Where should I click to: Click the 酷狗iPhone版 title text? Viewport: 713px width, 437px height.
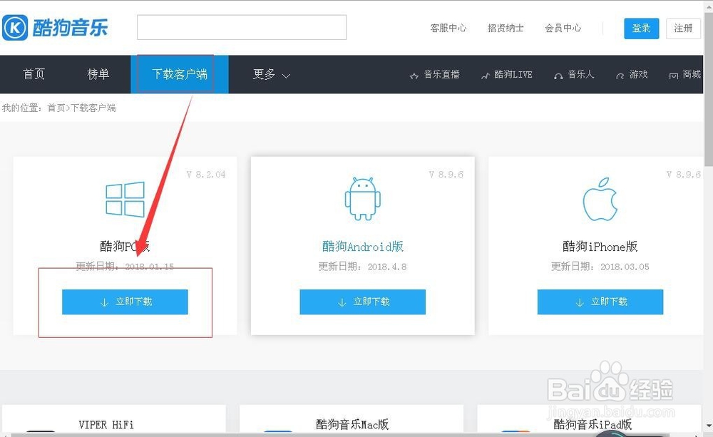coord(600,247)
